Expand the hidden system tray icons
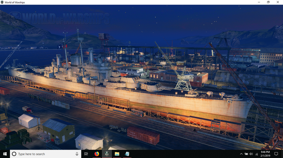 pyautogui.click(x=241, y=154)
